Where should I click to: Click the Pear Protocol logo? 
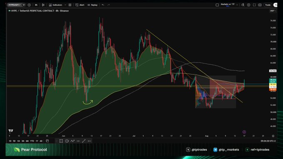coord(30,149)
